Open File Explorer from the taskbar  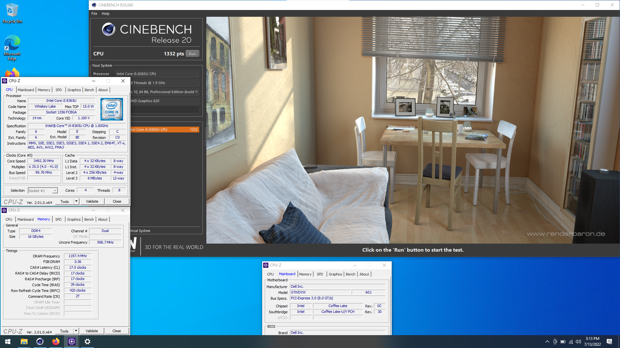click(24, 342)
